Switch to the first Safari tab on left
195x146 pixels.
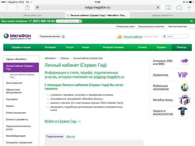[32, 15]
